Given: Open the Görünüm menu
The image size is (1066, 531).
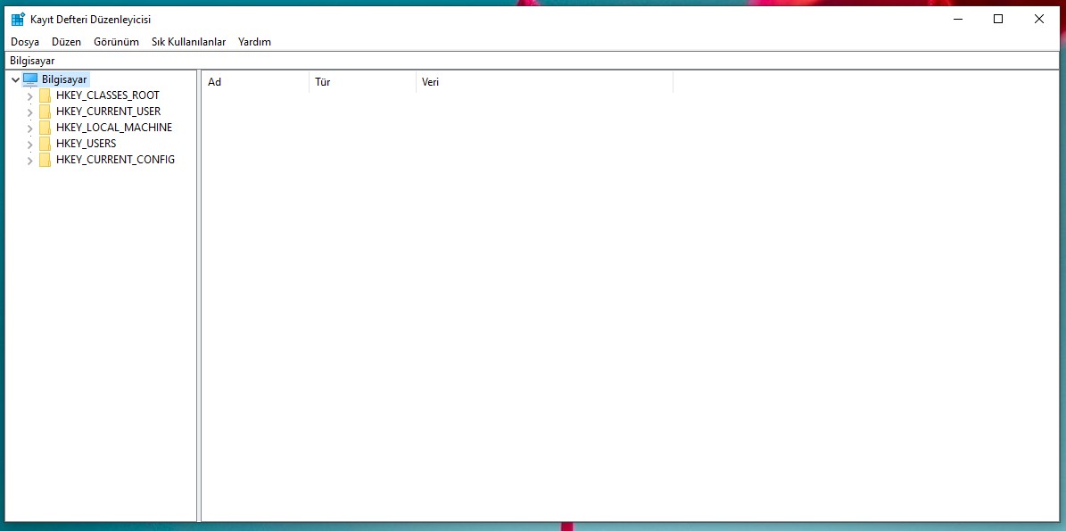Looking at the screenshot, I should tap(116, 42).
